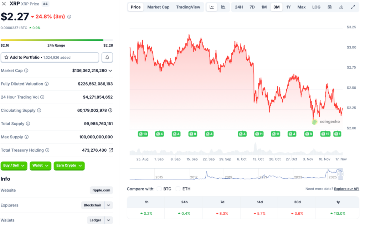Expand the Market Cap chevron

coord(110,70)
